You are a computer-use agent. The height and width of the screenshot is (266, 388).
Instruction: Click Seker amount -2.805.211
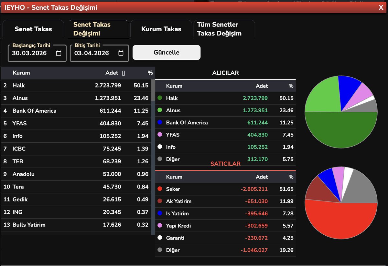(x=254, y=189)
